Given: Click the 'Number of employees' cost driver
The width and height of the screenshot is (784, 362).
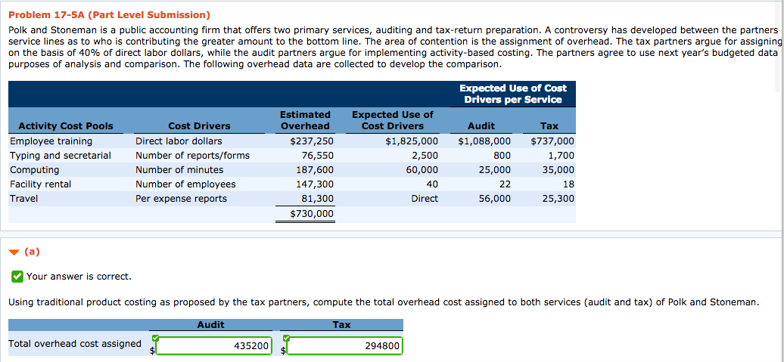Looking at the screenshot, I should pyautogui.click(x=185, y=184).
